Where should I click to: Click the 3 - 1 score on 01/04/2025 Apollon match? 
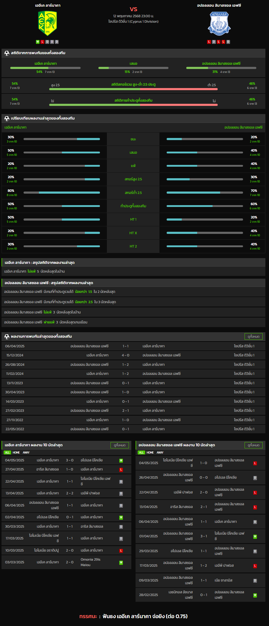(x=204, y=536)
